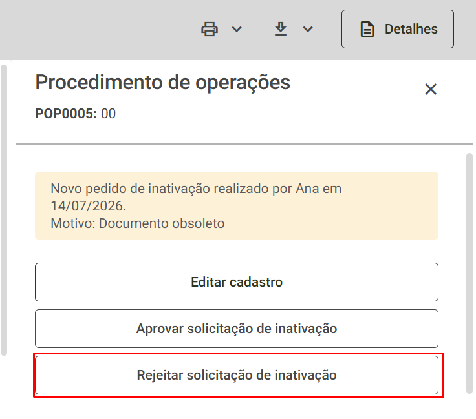This screenshot has height=419, width=476.
Task: Click the POP0005 document code label
Action: 66,114
